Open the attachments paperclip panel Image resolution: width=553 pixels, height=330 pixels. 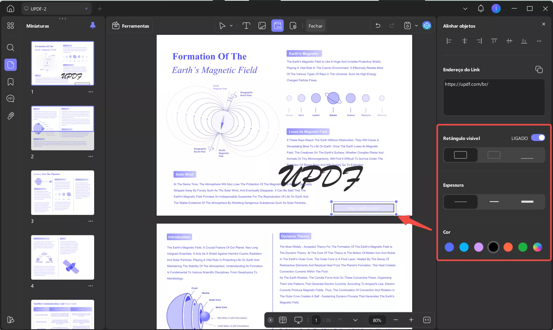pos(10,116)
